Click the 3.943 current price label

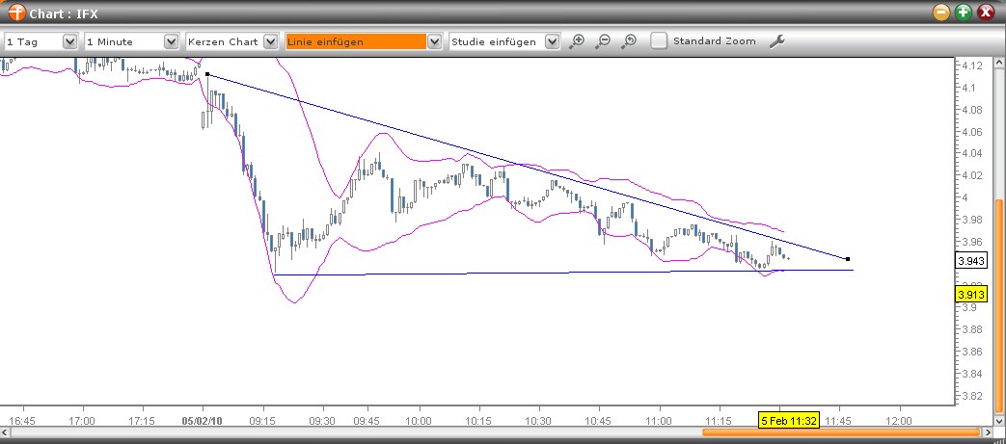970,261
